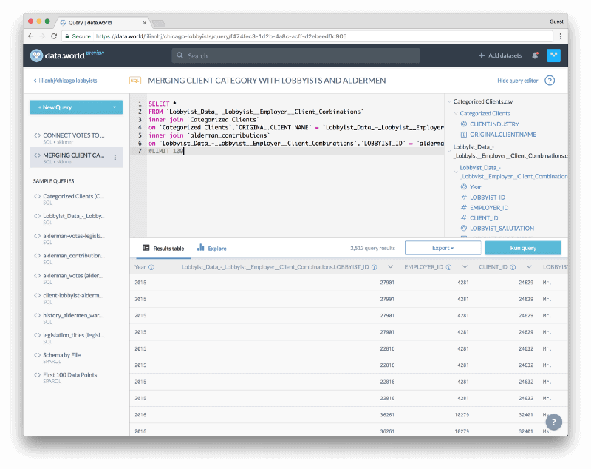591x469 pixels.
Task: Click search magnifier icon in header
Action: (180, 55)
